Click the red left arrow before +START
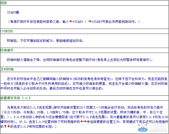Screen dimensions: 169x134 point(71,21)
